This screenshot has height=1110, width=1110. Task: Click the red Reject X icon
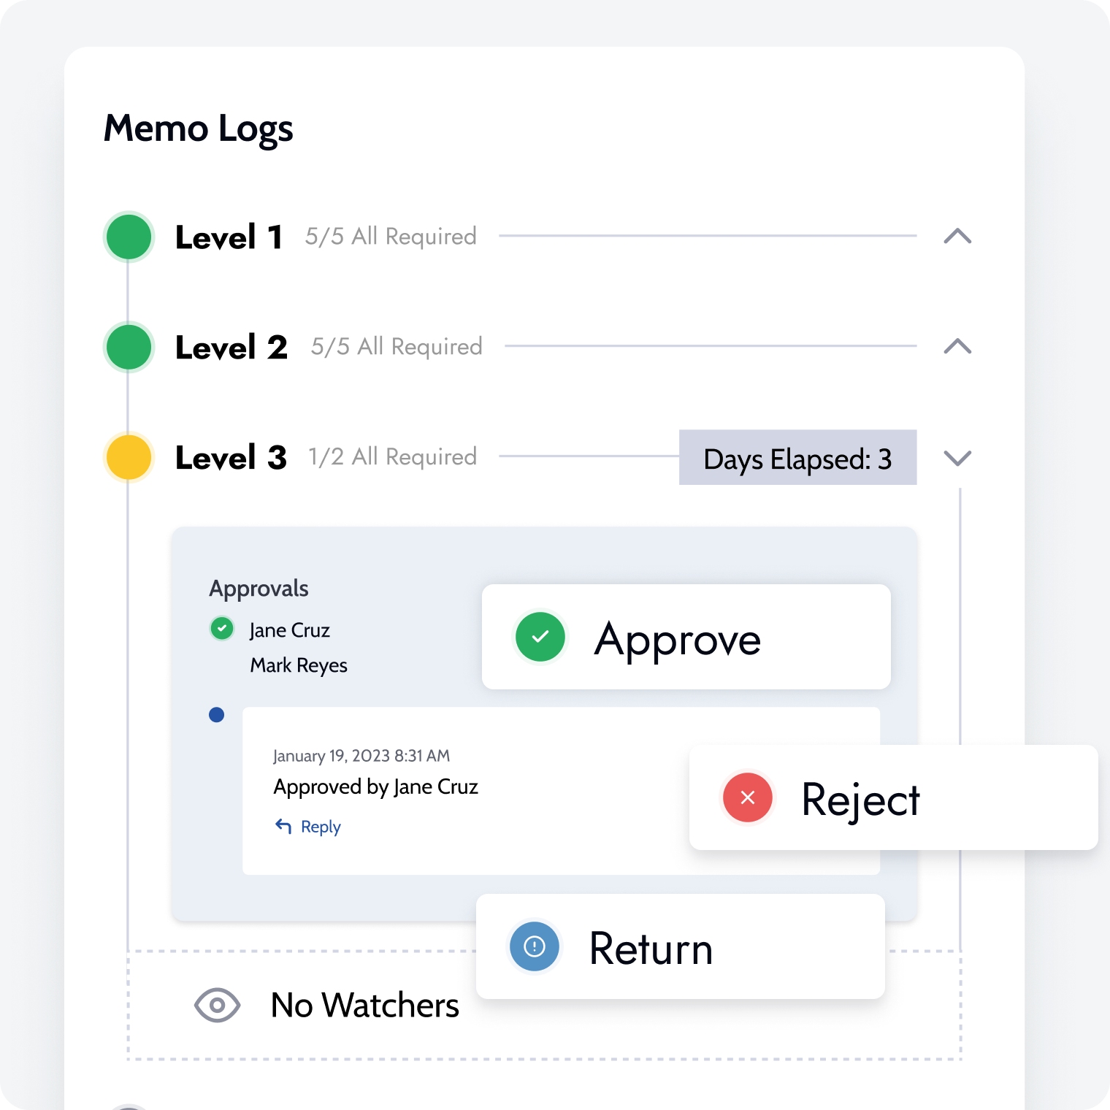tap(748, 797)
